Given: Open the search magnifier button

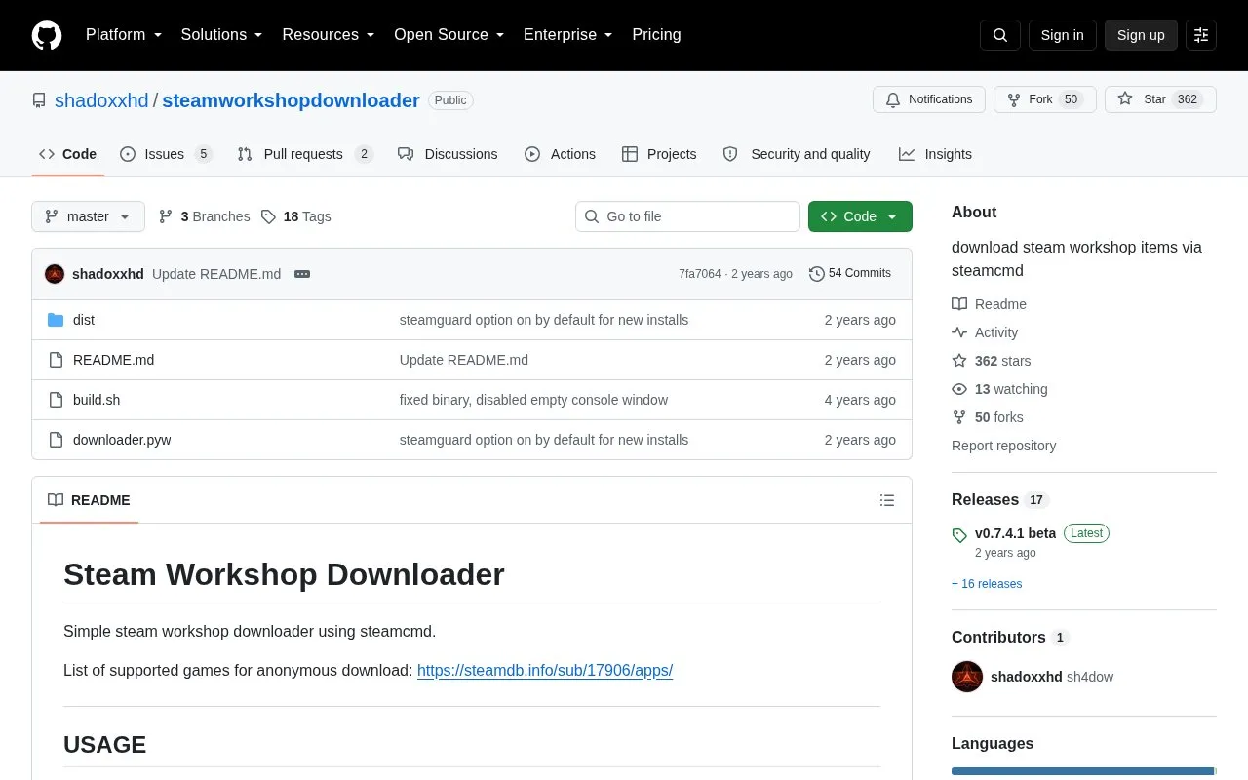Looking at the screenshot, I should pyautogui.click(x=1000, y=35).
